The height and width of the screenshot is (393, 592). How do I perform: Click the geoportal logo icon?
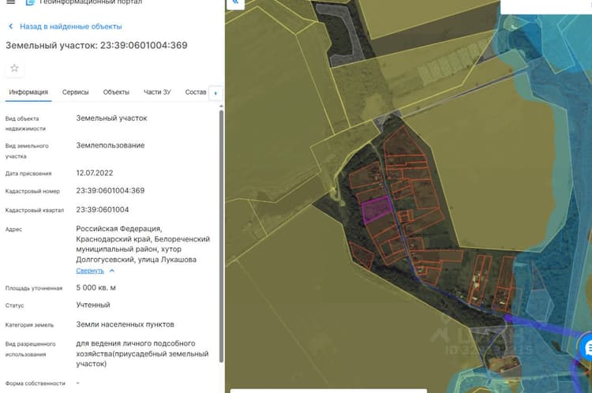click(30, 2)
